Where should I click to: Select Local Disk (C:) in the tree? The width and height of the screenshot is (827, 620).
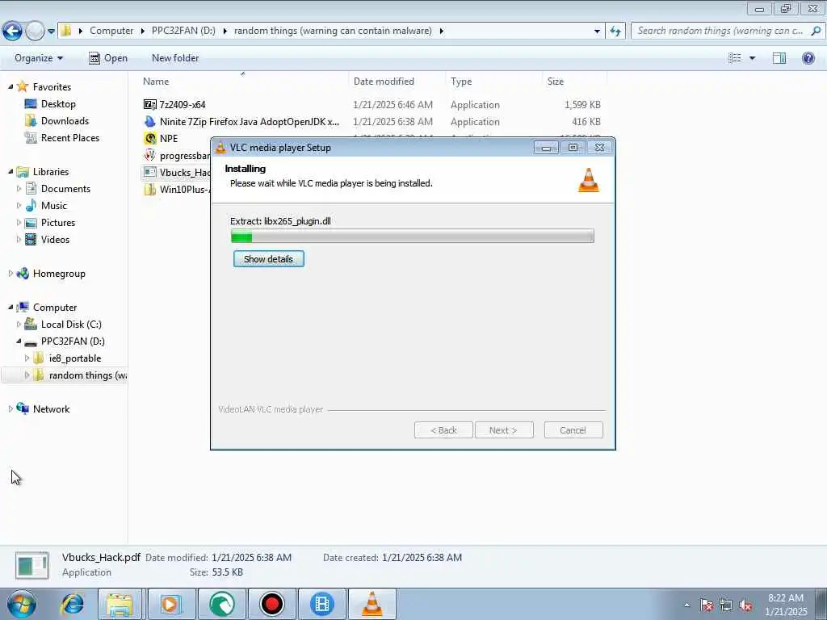click(71, 325)
